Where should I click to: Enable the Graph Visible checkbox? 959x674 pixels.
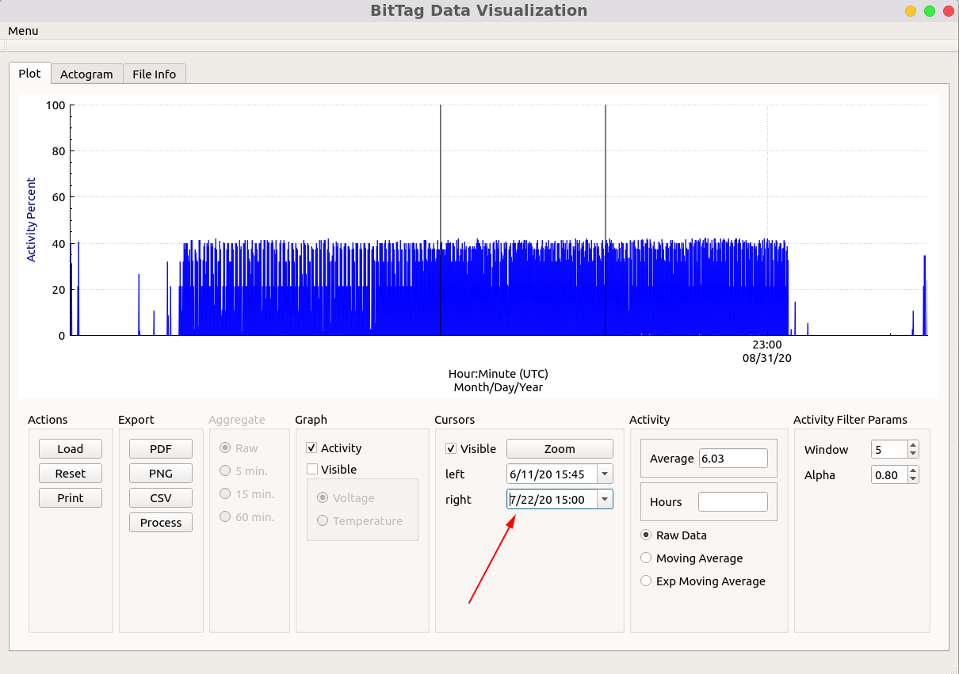point(312,470)
